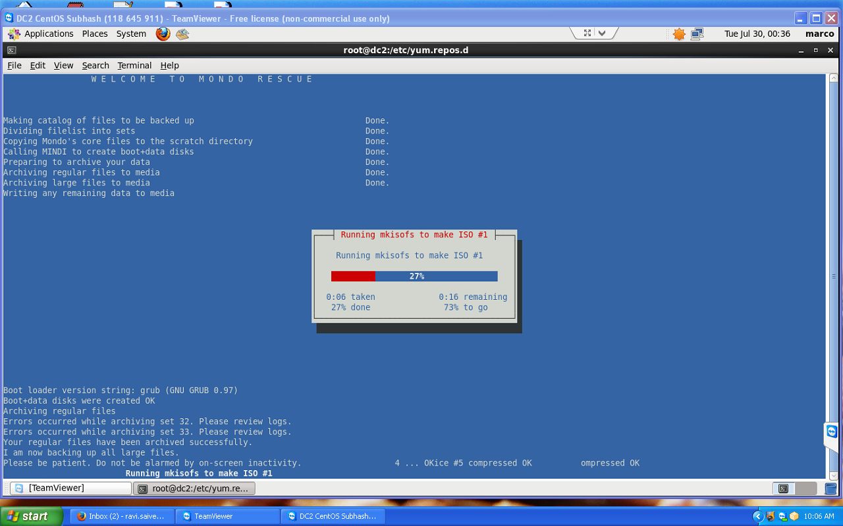Open the Terminal menu in menu bar
Screen dimensions: 843x526
click(x=134, y=65)
